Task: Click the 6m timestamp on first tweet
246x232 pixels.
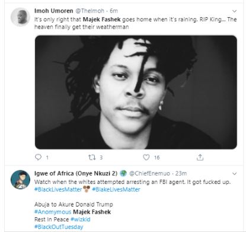Action: [114, 11]
